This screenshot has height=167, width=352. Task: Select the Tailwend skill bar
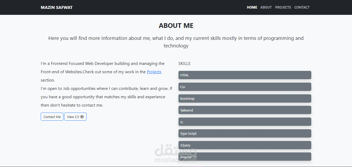(x=245, y=110)
